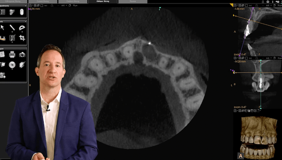Toggle the grid layout view icon
Image resolution: width=282 pixels, height=160 pixels.
(x=35, y=5)
